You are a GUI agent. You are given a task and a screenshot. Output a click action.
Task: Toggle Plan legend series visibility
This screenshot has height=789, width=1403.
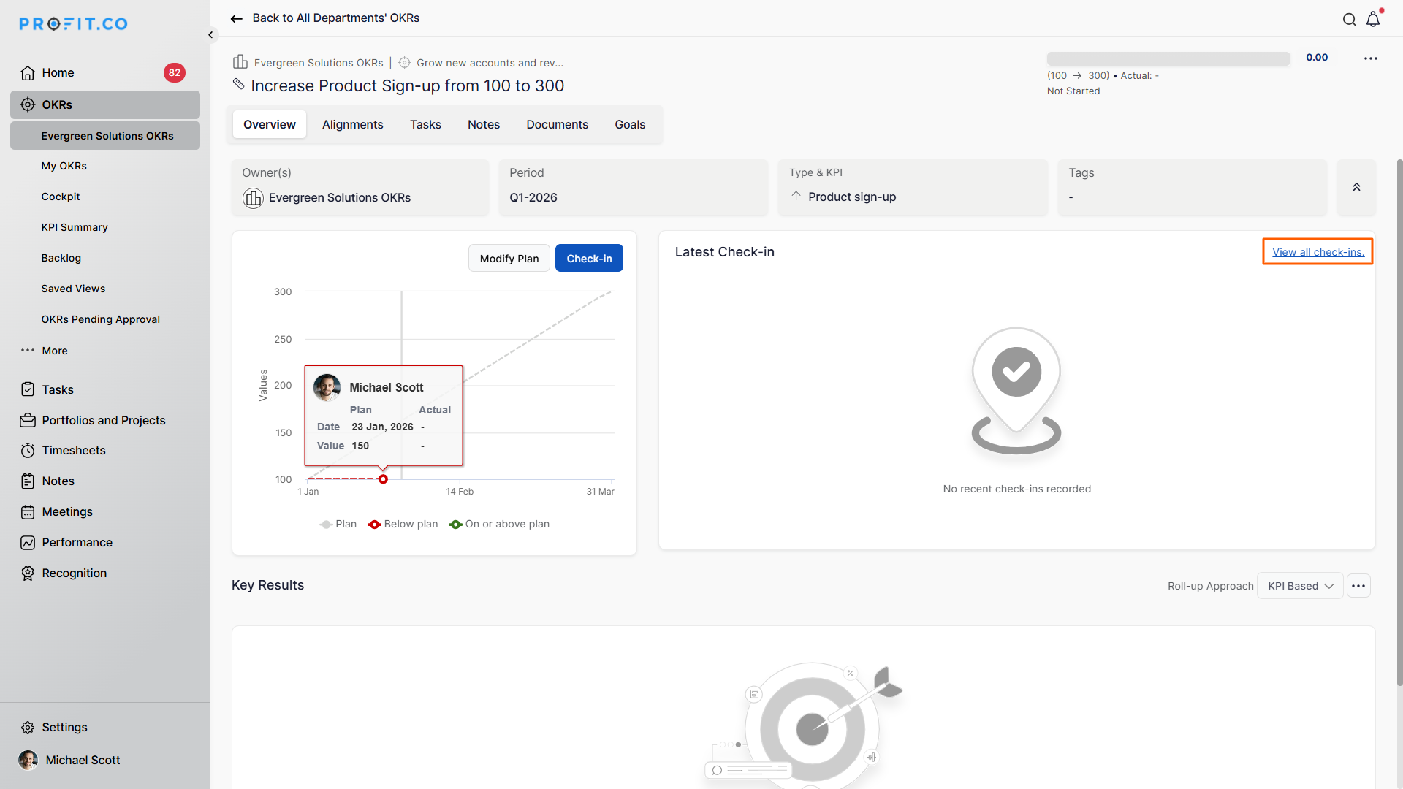(x=338, y=524)
